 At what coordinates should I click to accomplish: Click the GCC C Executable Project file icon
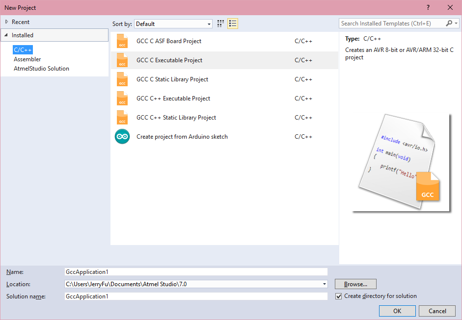tap(122, 60)
